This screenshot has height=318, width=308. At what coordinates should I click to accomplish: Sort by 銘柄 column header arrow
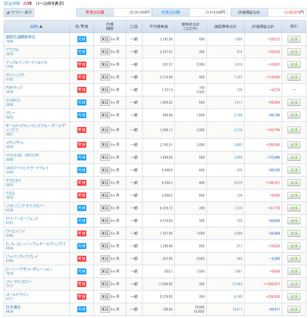(41, 26)
